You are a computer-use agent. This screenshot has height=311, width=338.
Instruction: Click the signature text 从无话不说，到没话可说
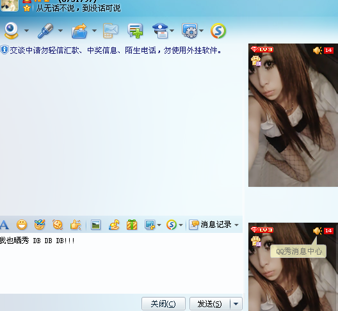click(x=78, y=8)
